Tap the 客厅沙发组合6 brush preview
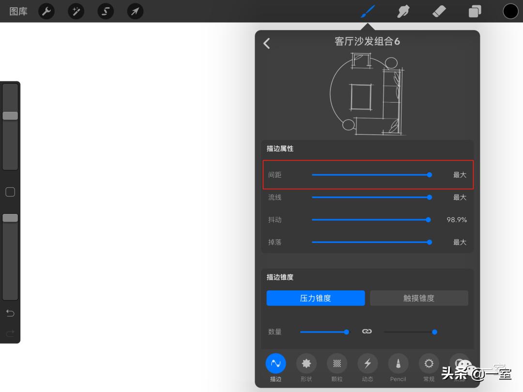This screenshot has width=523, height=392. click(x=367, y=93)
